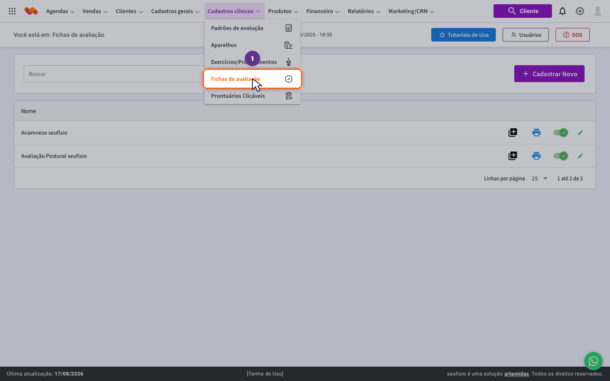Print the Anamnese seufisio form
The height and width of the screenshot is (381, 610).
click(536, 133)
